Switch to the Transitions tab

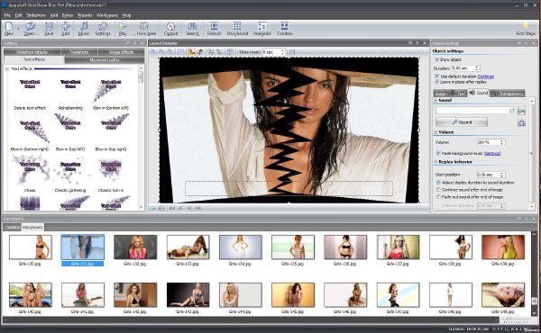(x=79, y=52)
